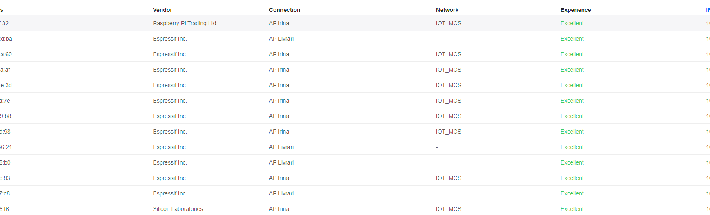The width and height of the screenshot is (710, 215).
Task: Select the Silicon Laboratories client row
Action: pyautogui.click(x=178, y=209)
